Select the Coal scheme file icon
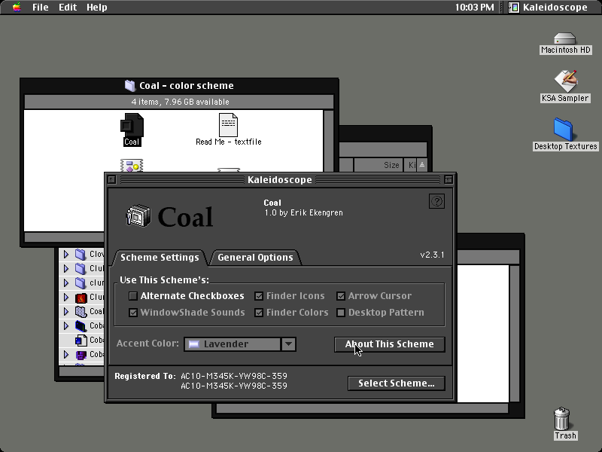Image resolution: width=602 pixels, height=452 pixels. [132, 125]
